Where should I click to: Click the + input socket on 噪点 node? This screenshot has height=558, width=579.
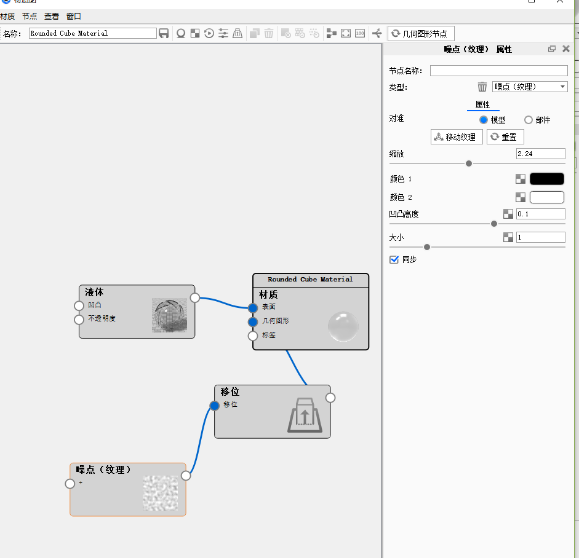tap(70, 484)
